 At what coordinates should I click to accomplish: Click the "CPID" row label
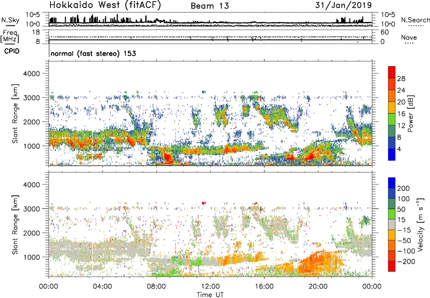click(12, 51)
